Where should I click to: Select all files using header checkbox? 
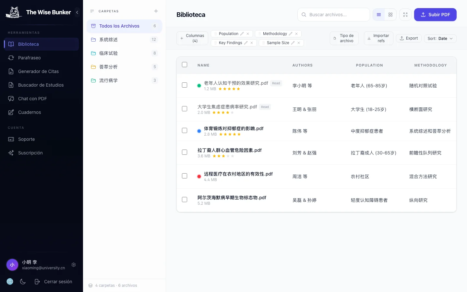[185, 65]
